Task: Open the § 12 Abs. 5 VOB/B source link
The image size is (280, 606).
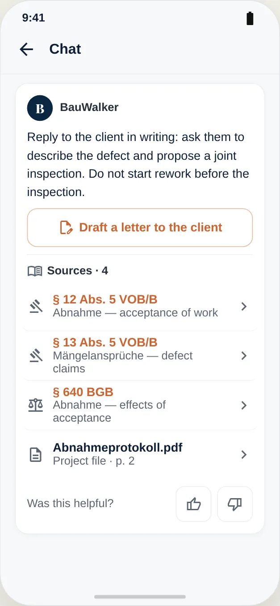Action: (x=105, y=299)
